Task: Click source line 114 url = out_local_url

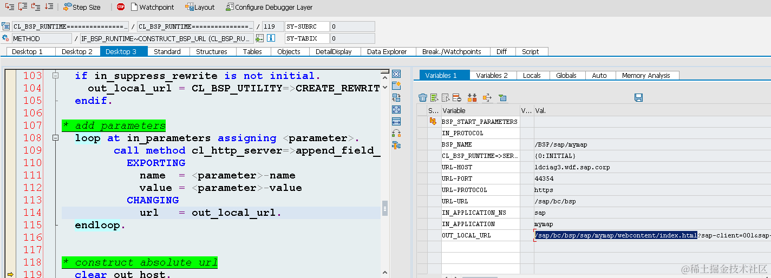Action: pos(211,213)
